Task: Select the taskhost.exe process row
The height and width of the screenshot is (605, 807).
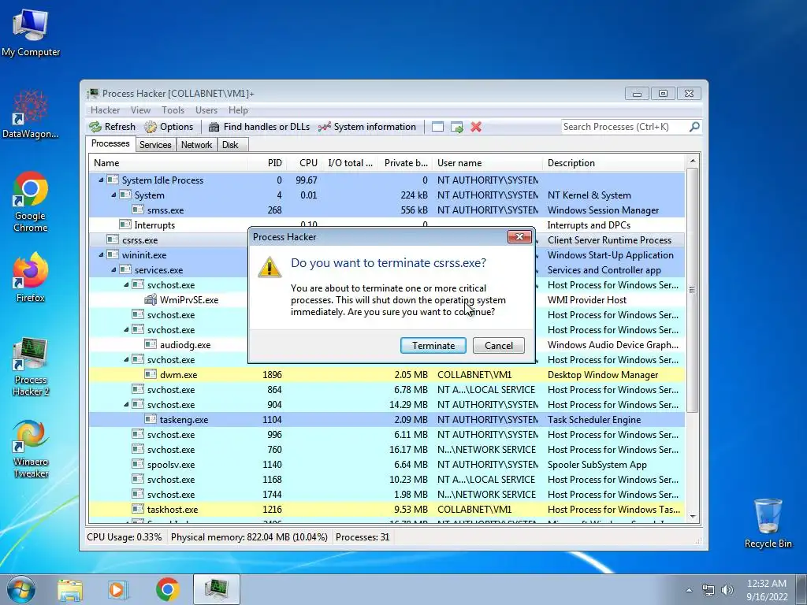Action: tap(386, 510)
